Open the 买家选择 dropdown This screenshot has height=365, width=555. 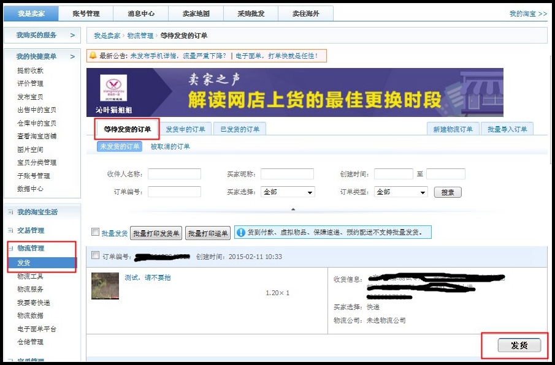[288, 192]
